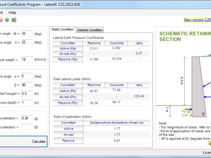Click the At-rest (Ko) row header
The image size is (211, 158).
68,54
